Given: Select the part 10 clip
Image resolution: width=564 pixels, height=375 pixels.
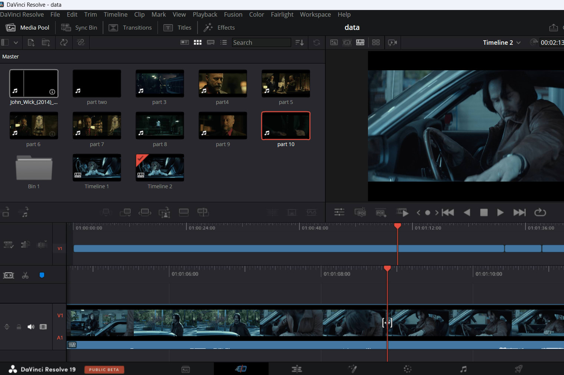Looking at the screenshot, I should [286, 126].
